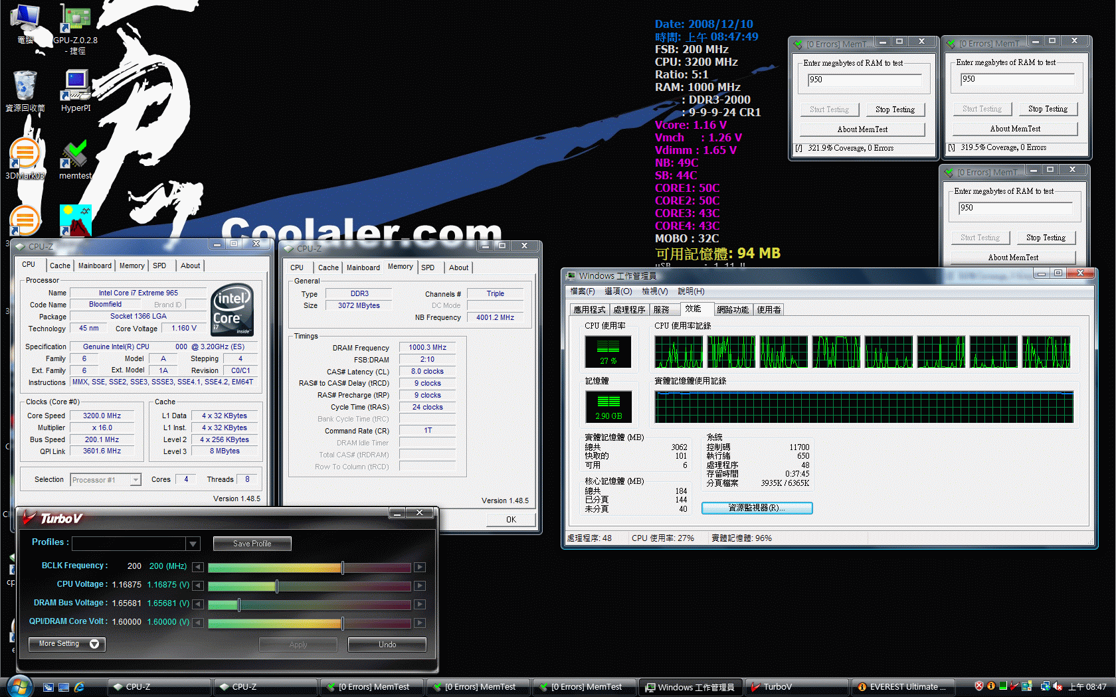This screenshot has height=697, width=1116.
Task: Switch to 處理程序 tab in Task Manager
Action: pos(629,310)
